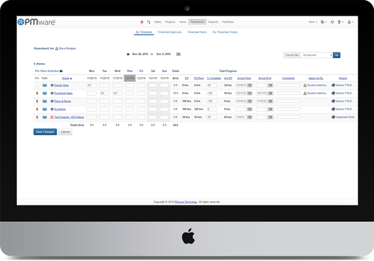Click the project icon in Unplanned Work row
Screen dimensions: 374x261
(333, 117)
